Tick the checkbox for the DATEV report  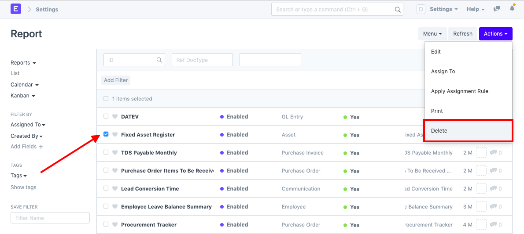coord(106,116)
